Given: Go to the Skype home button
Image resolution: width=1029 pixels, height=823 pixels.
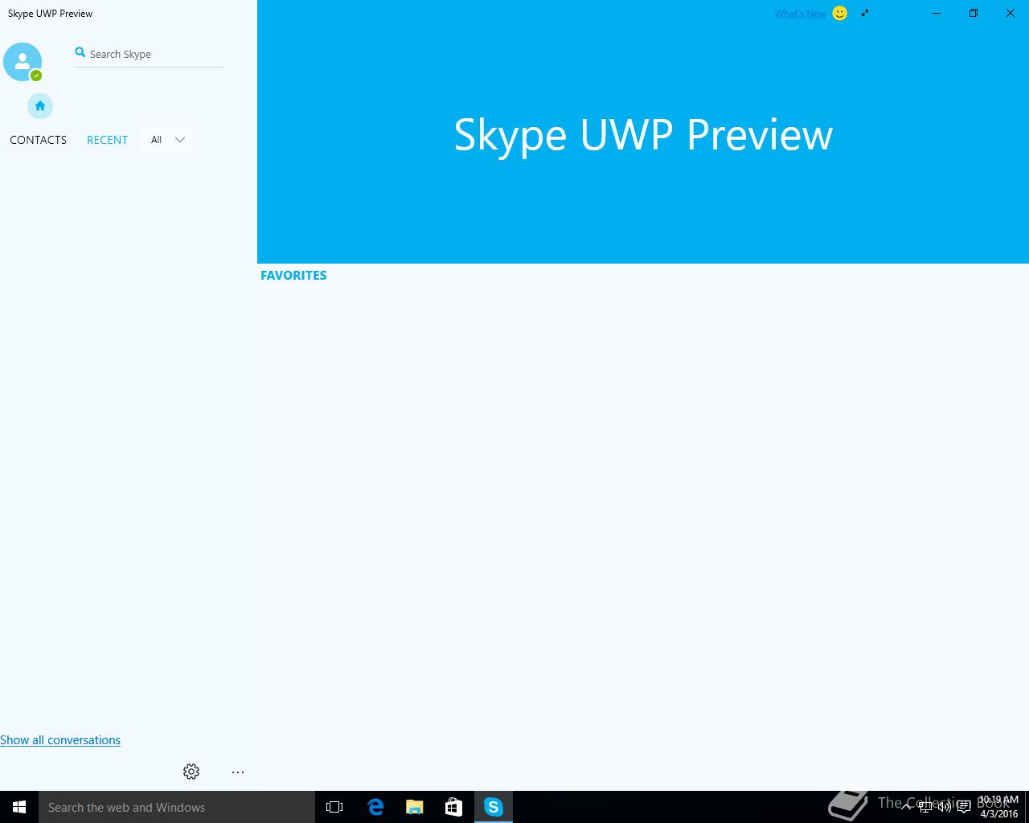Looking at the screenshot, I should coord(40,105).
